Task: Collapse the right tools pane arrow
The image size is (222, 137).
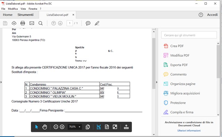Action: coord(156,82)
